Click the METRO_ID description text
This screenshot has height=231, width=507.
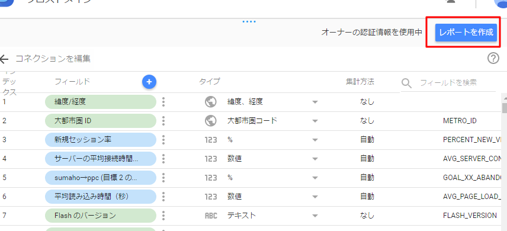coord(460,121)
